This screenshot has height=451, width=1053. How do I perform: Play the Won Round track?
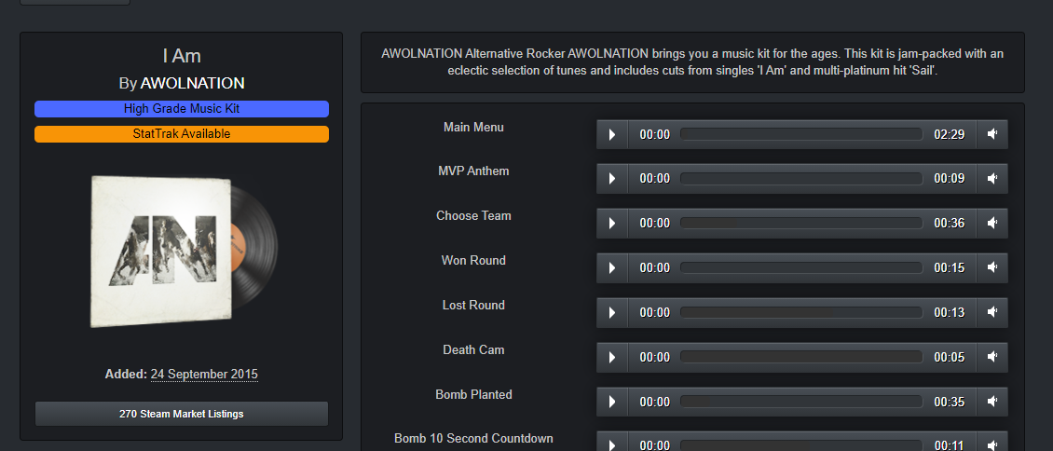tap(612, 267)
